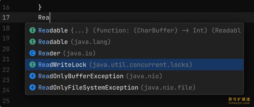Click the closing brace on line 16
The image size is (254, 107).
pyautogui.click(x=40, y=7)
